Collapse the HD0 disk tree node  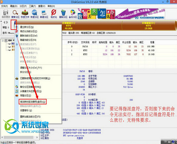[3, 41]
